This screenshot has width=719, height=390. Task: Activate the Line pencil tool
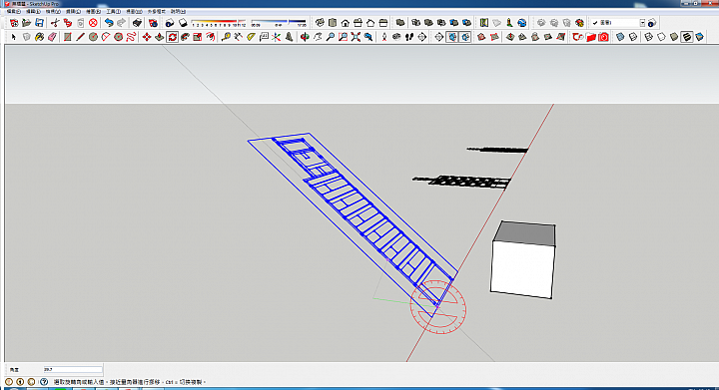point(80,37)
